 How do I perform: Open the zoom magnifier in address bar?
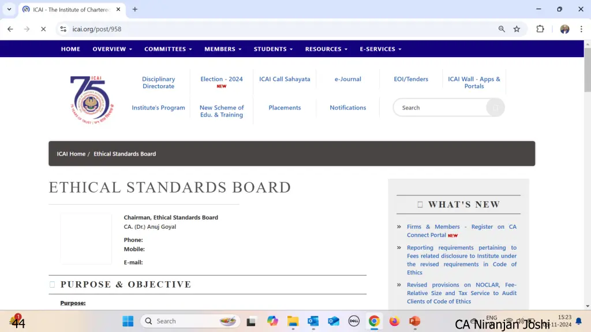[502, 29]
